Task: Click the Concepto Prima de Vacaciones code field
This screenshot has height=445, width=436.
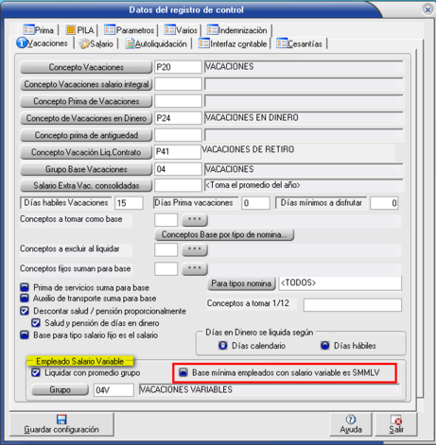Action: click(178, 101)
